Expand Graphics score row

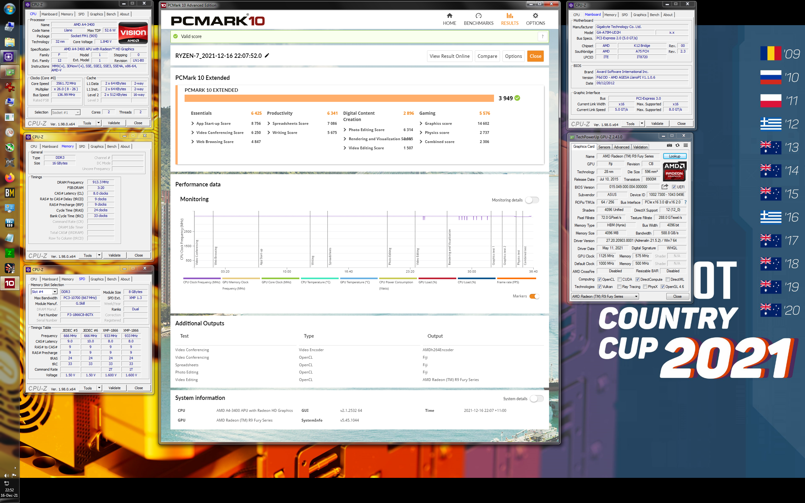click(455, 124)
